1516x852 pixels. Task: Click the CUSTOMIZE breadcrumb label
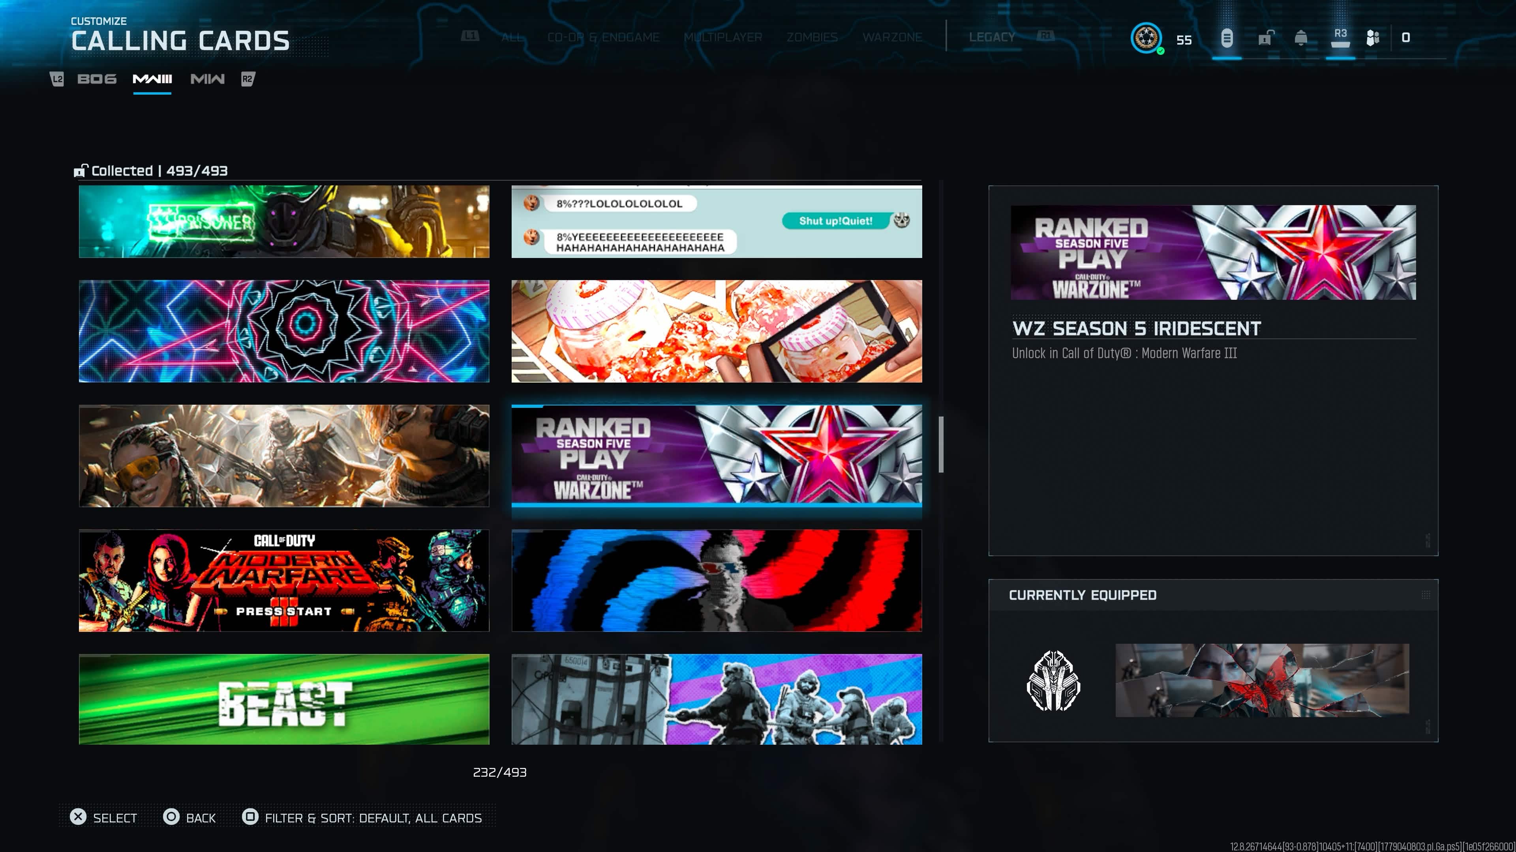99,21
